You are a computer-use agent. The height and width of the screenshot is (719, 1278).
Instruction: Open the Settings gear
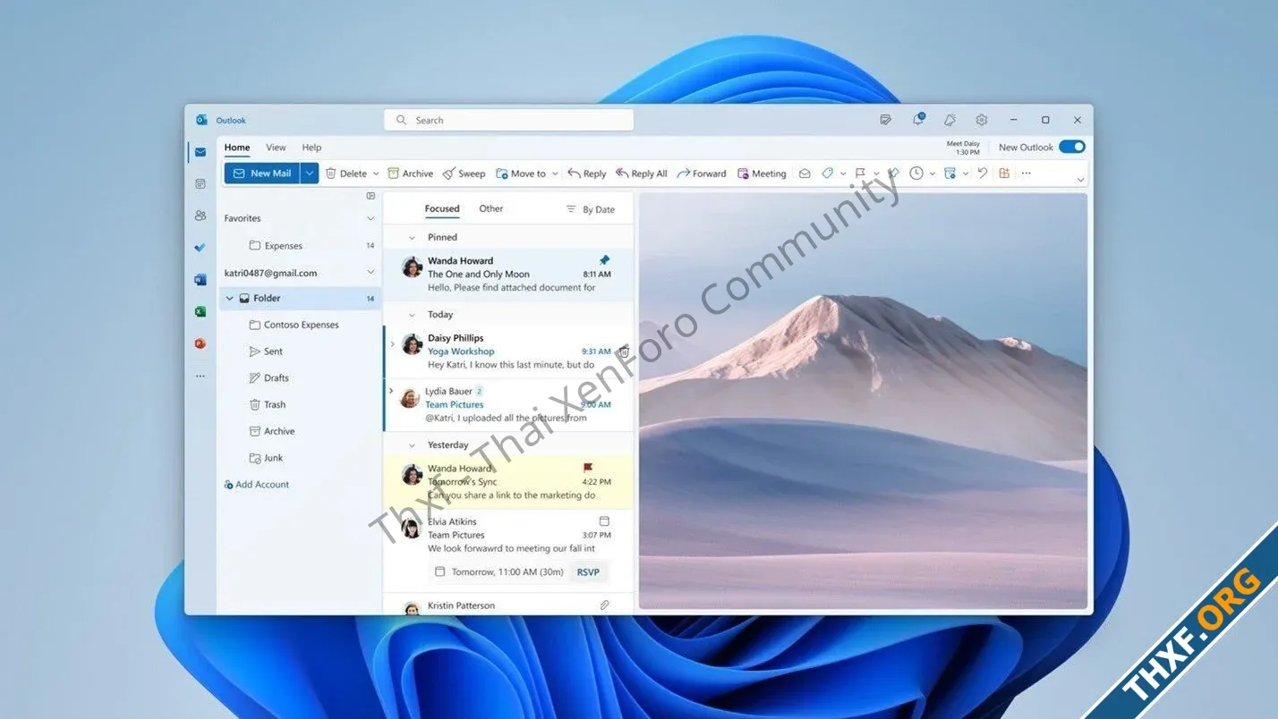click(982, 120)
